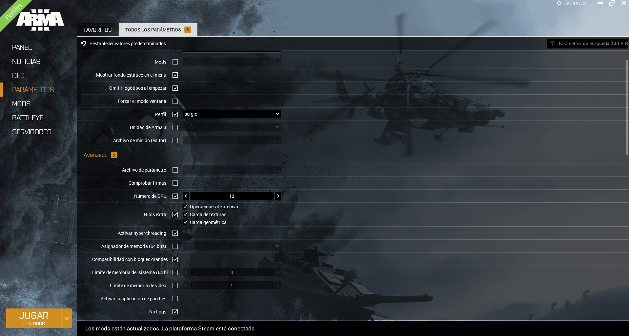Enable Forzar el modo ventana
This screenshot has height=336, width=629.
point(175,101)
